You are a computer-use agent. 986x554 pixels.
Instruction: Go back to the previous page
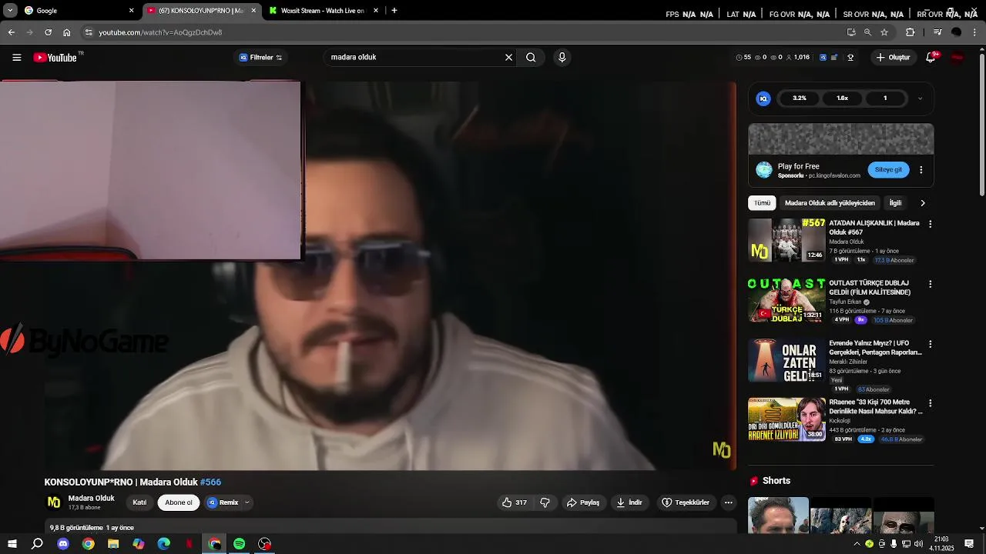(11, 32)
